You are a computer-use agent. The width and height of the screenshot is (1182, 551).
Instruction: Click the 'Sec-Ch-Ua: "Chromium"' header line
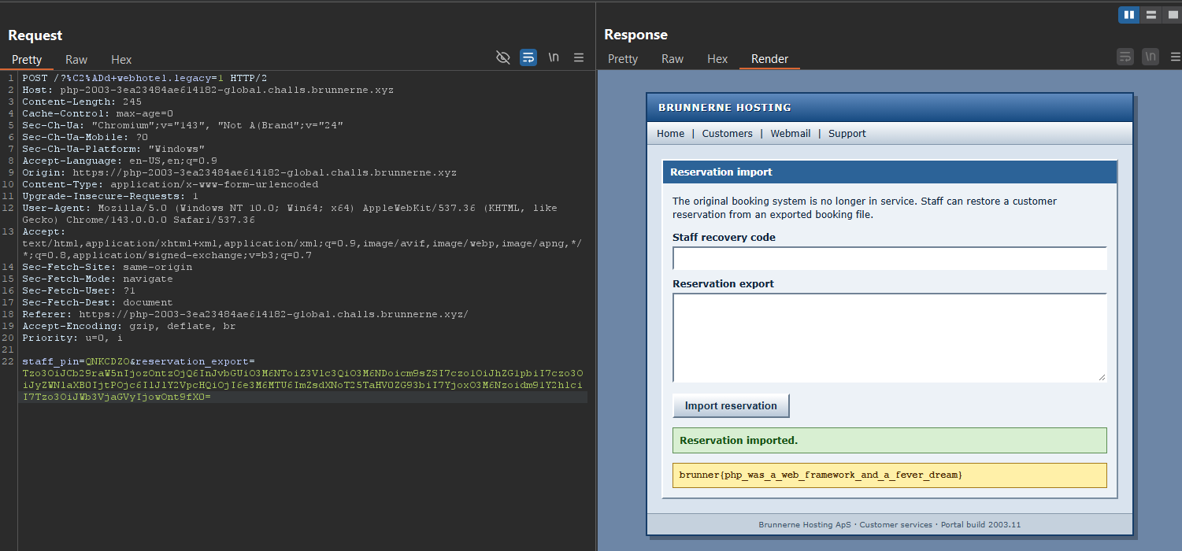point(183,125)
